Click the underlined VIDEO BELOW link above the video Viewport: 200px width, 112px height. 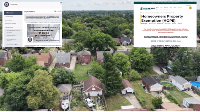click(x=33, y=23)
